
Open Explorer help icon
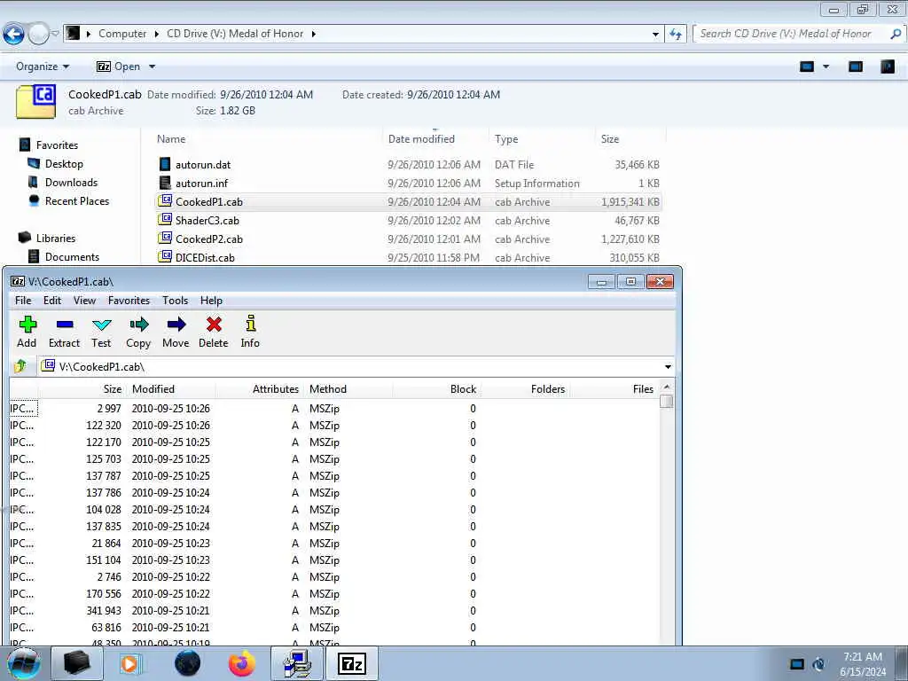(888, 67)
